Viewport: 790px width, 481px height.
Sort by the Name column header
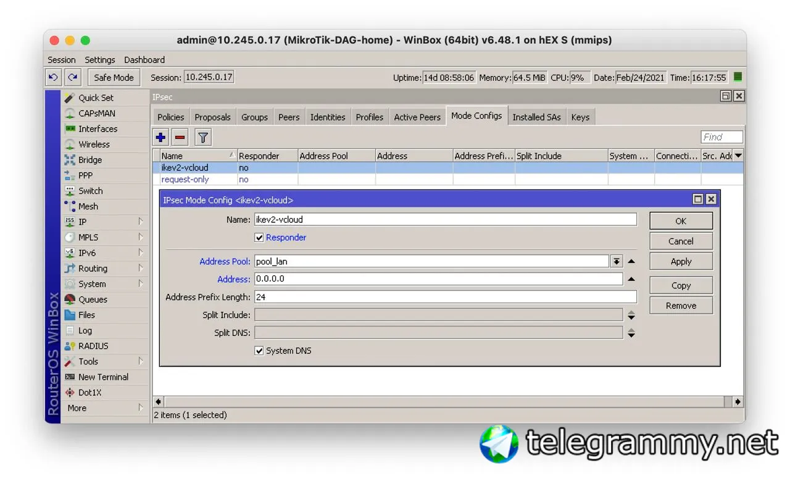198,156
